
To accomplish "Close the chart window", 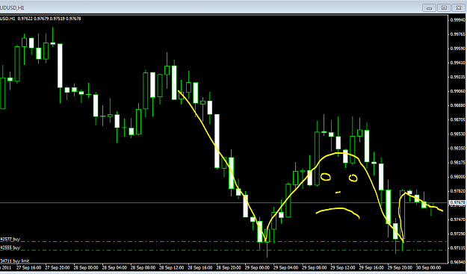I will [459, 7].
